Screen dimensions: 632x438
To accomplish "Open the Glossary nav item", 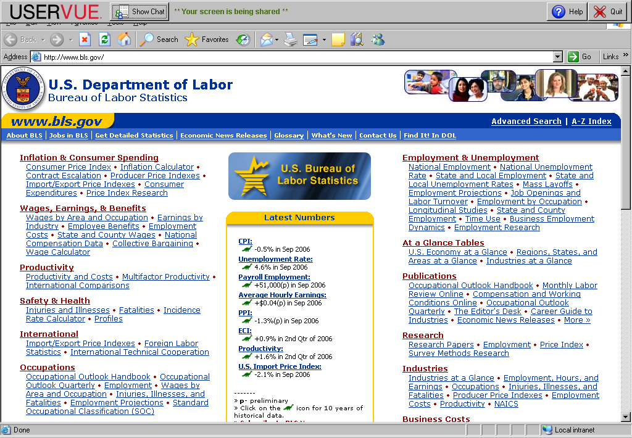I will coord(289,135).
